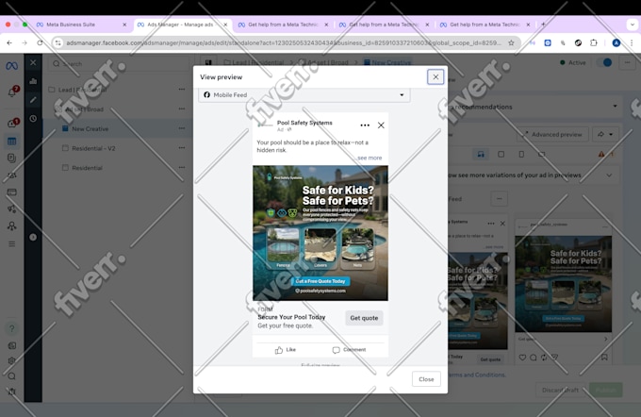Open a new browser tab with plus
641x417 pixels.
pos(543,25)
